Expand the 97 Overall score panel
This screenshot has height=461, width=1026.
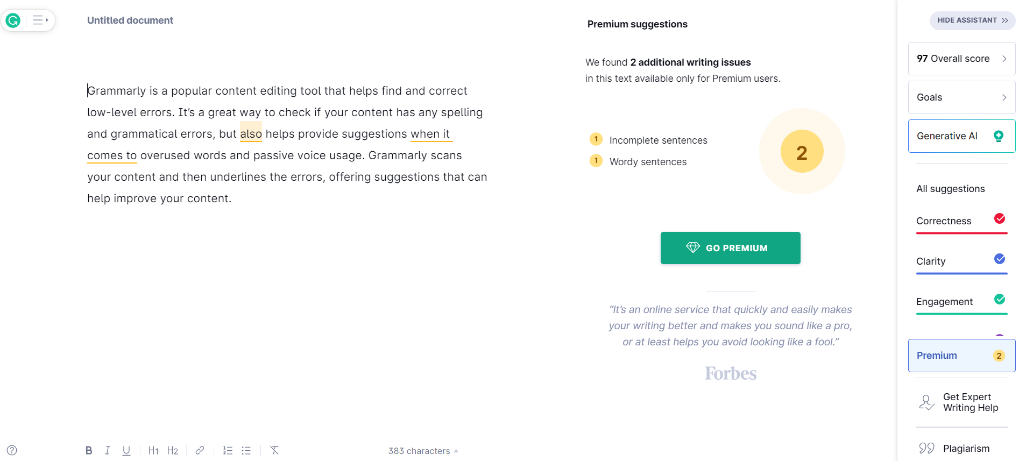coord(961,59)
